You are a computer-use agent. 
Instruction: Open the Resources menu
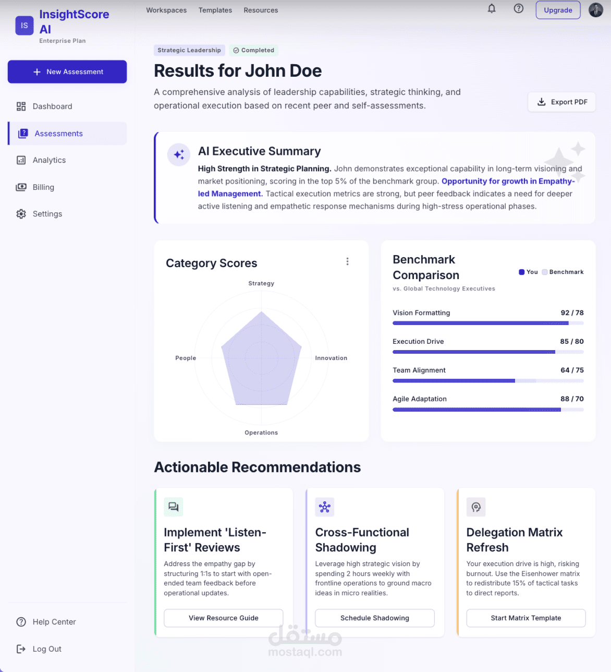coord(261,10)
